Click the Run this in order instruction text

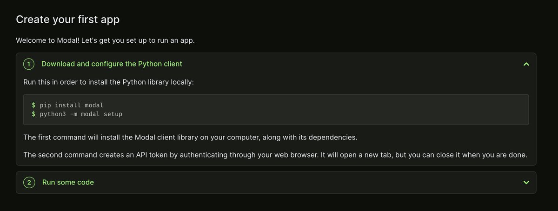pyautogui.click(x=108, y=82)
